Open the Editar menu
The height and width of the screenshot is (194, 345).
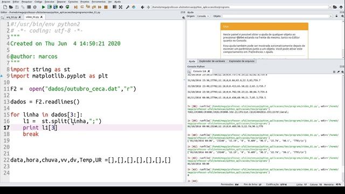pos(16,2)
